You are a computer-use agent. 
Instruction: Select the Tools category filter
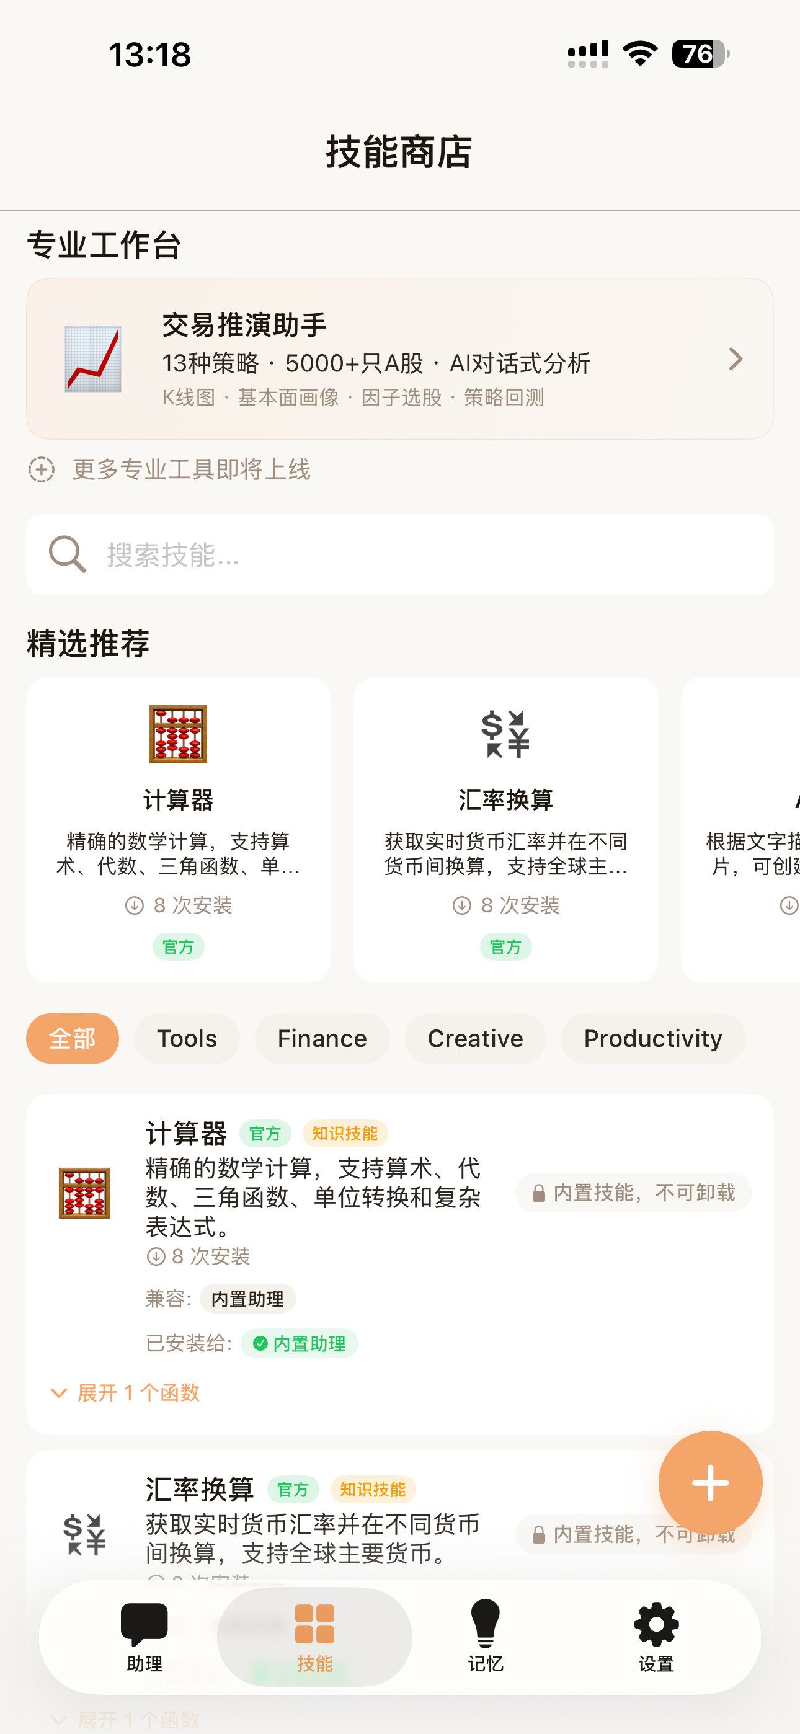tap(187, 1039)
